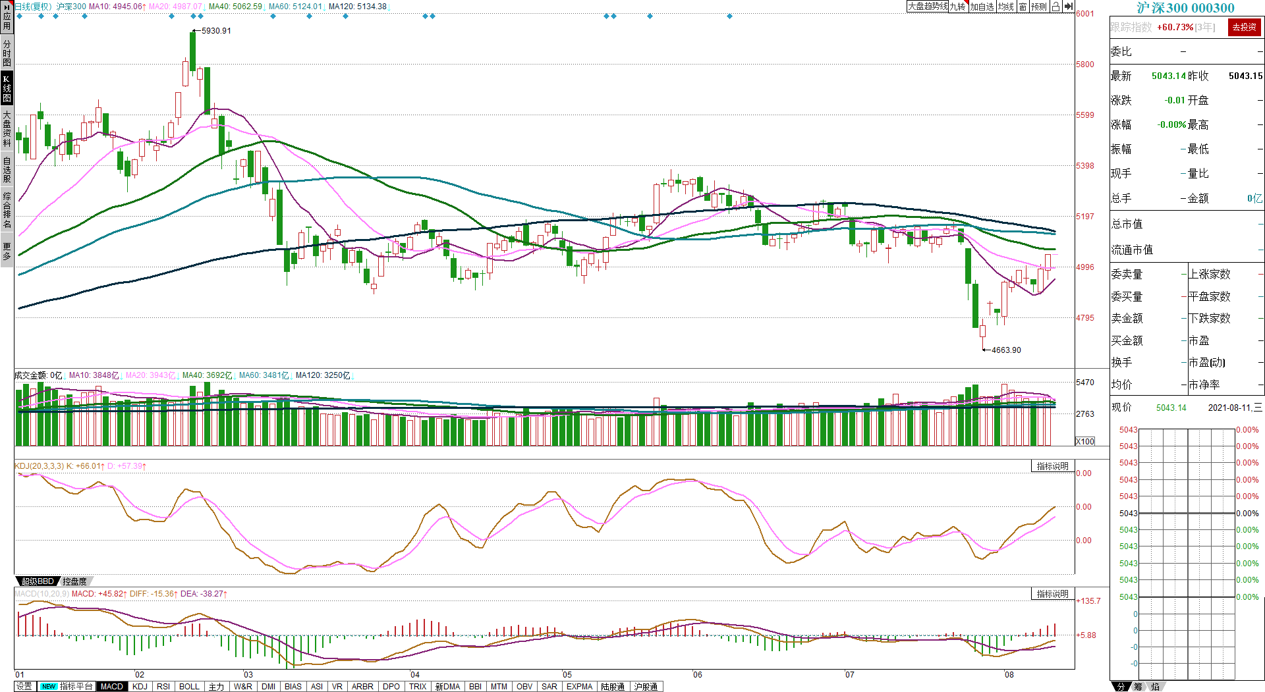Screen dimensions: 1265x692
Task: Select the MTM indicator tab
Action: [x=499, y=686]
